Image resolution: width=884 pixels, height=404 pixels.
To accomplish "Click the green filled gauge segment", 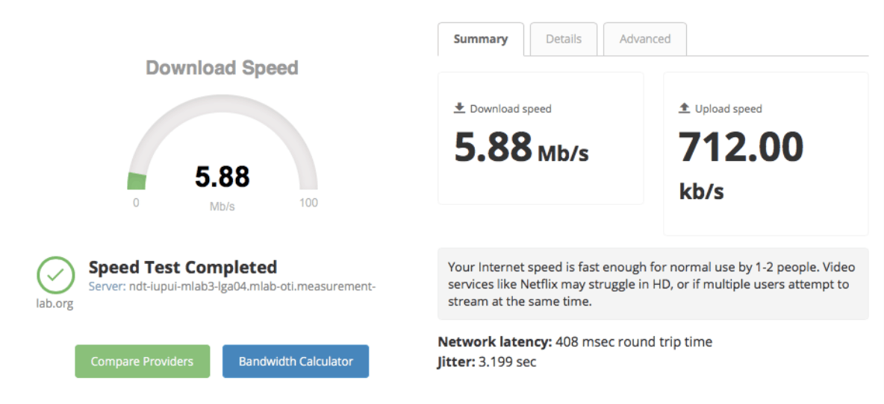I will 137,182.
